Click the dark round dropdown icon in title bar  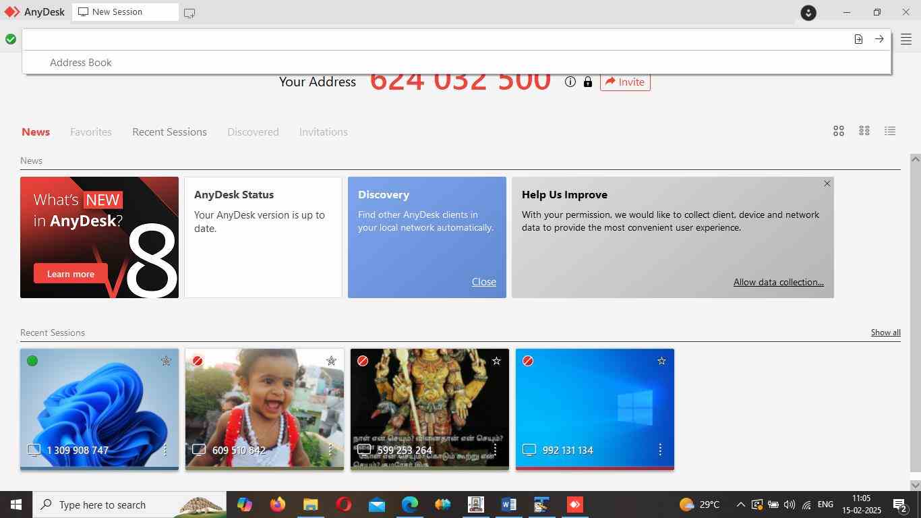click(808, 12)
